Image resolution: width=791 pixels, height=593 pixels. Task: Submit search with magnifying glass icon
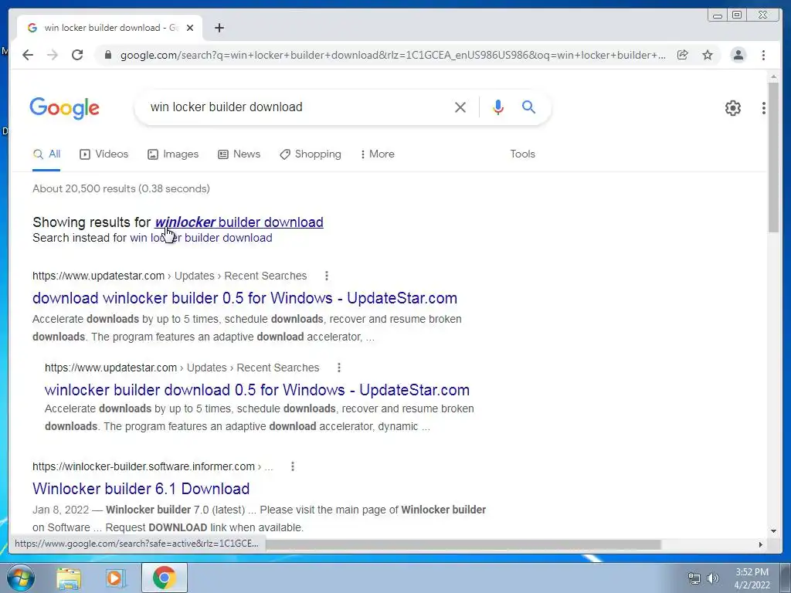528,107
